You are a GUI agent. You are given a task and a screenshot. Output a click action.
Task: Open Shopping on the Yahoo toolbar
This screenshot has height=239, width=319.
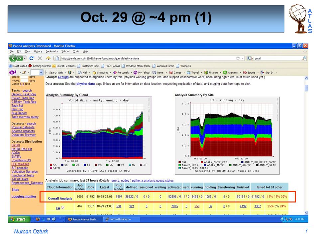(100, 73)
